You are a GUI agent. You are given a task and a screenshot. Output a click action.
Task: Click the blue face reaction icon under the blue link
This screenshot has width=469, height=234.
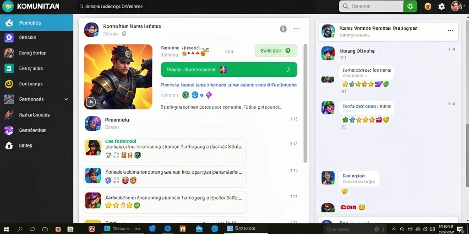click(x=195, y=95)
